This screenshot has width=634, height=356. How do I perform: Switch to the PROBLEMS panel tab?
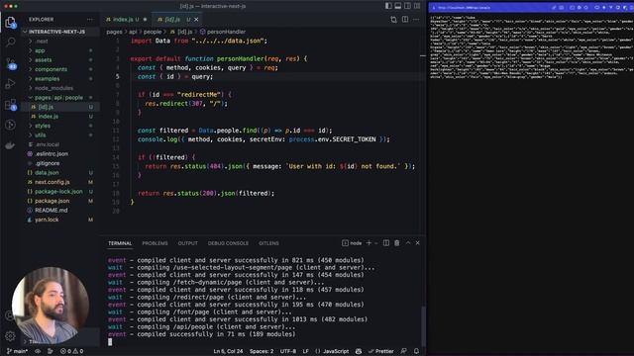coord(155,243)
